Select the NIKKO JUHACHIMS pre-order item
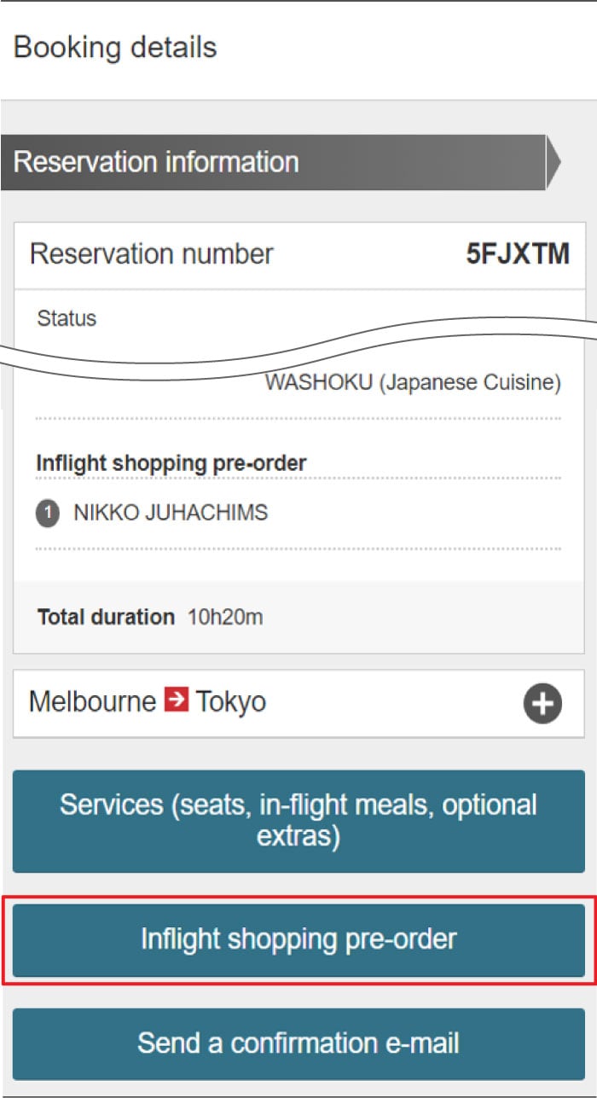Viewport: 597px width, 1098px height. click(171, 513)
